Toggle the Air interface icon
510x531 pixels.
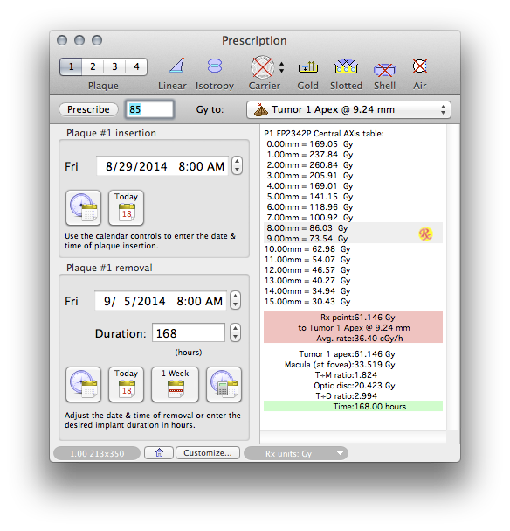[x=420, y=66]
